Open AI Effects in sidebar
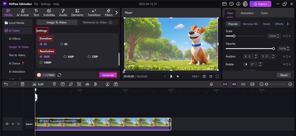Viewport: 296px width, 136px height. point(15,39)
